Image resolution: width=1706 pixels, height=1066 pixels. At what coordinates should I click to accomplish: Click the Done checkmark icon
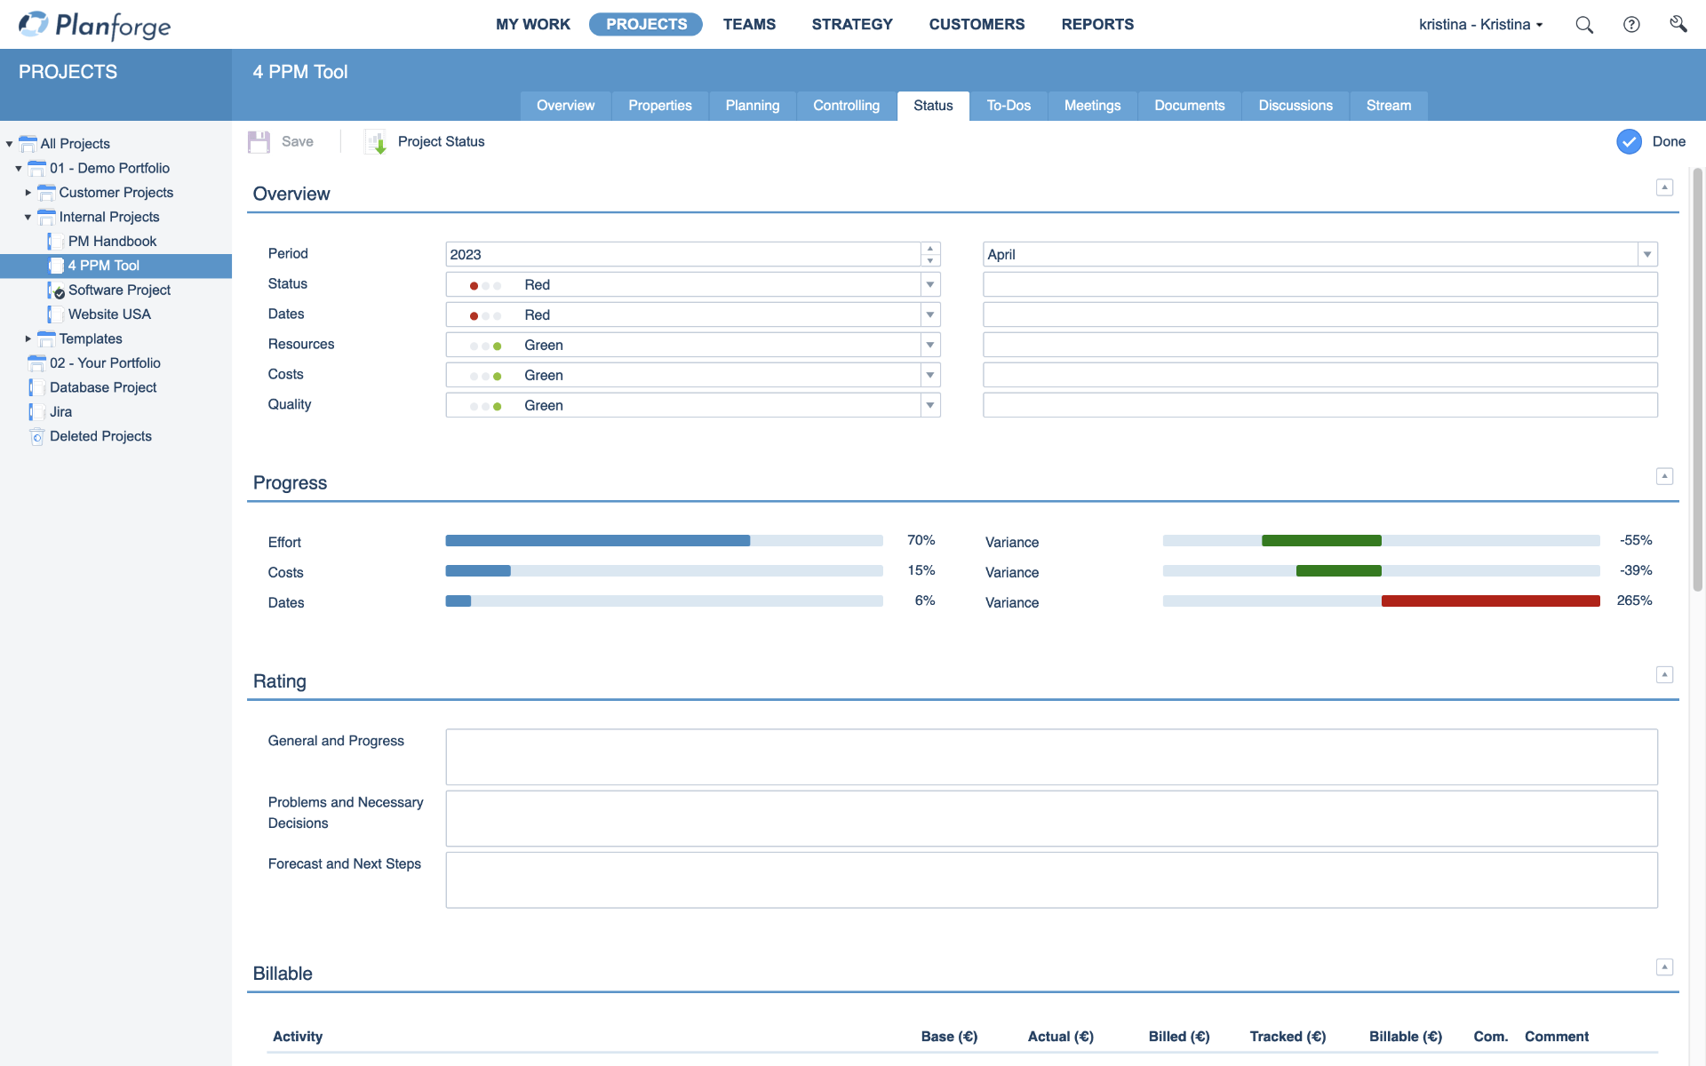pos(1629,142)
